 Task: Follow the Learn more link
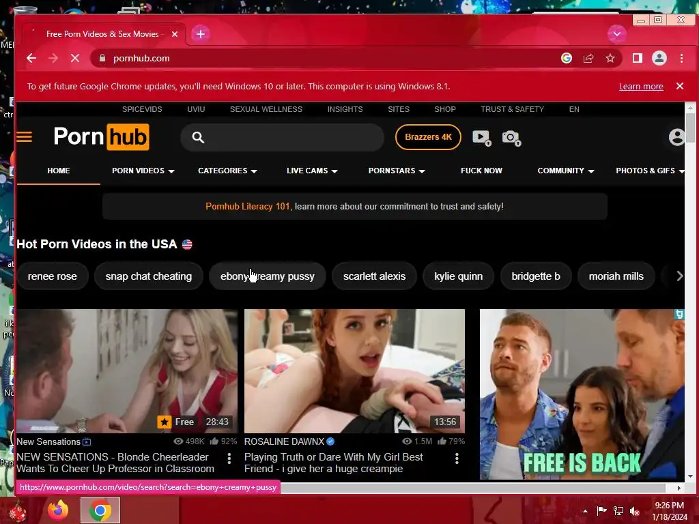[x=641, y=87]
